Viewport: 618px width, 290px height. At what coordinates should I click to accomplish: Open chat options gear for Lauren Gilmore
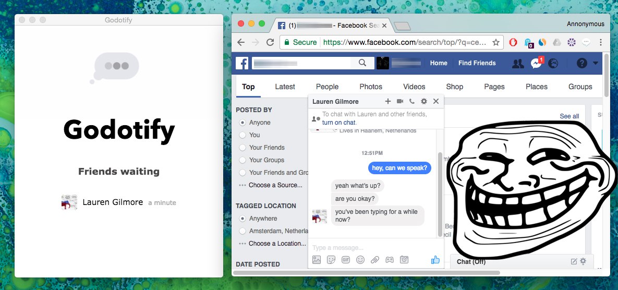(x=423, y=101)
